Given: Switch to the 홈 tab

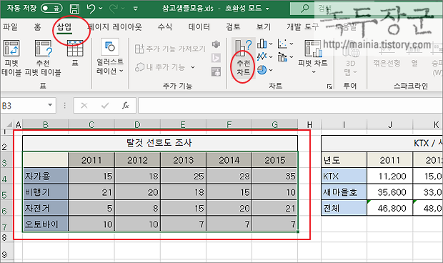Looking at the screenshot, I should tap(37, 27).
